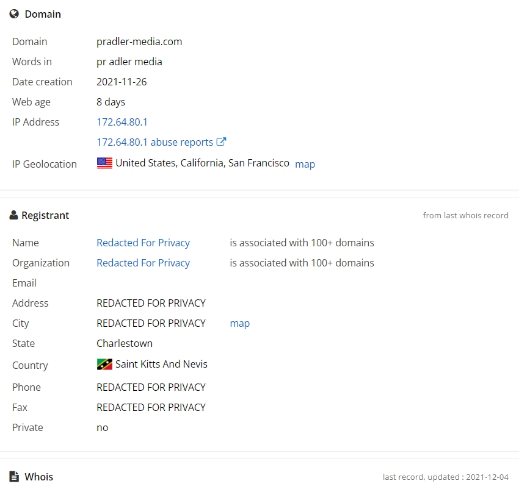Click the Registrant section heading
The width and height of the screenshot is (519, 492).
click(45, 215)
